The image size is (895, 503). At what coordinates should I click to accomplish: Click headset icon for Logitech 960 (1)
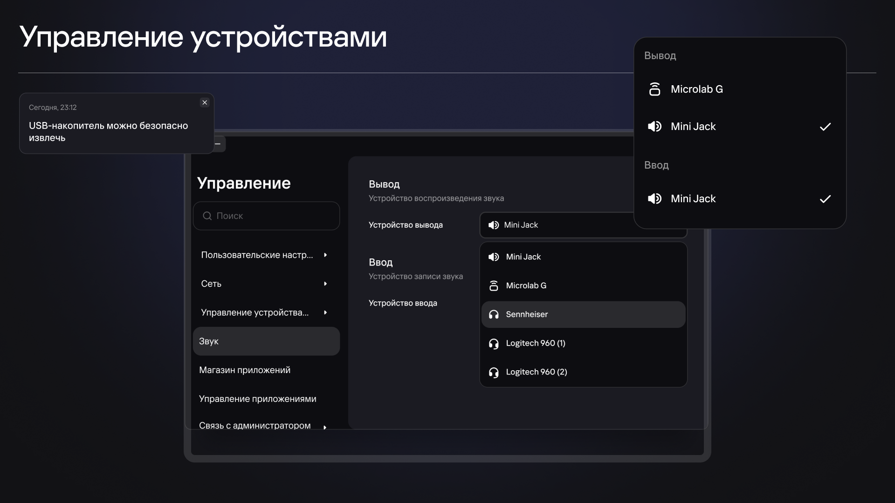tap(494, 343)
